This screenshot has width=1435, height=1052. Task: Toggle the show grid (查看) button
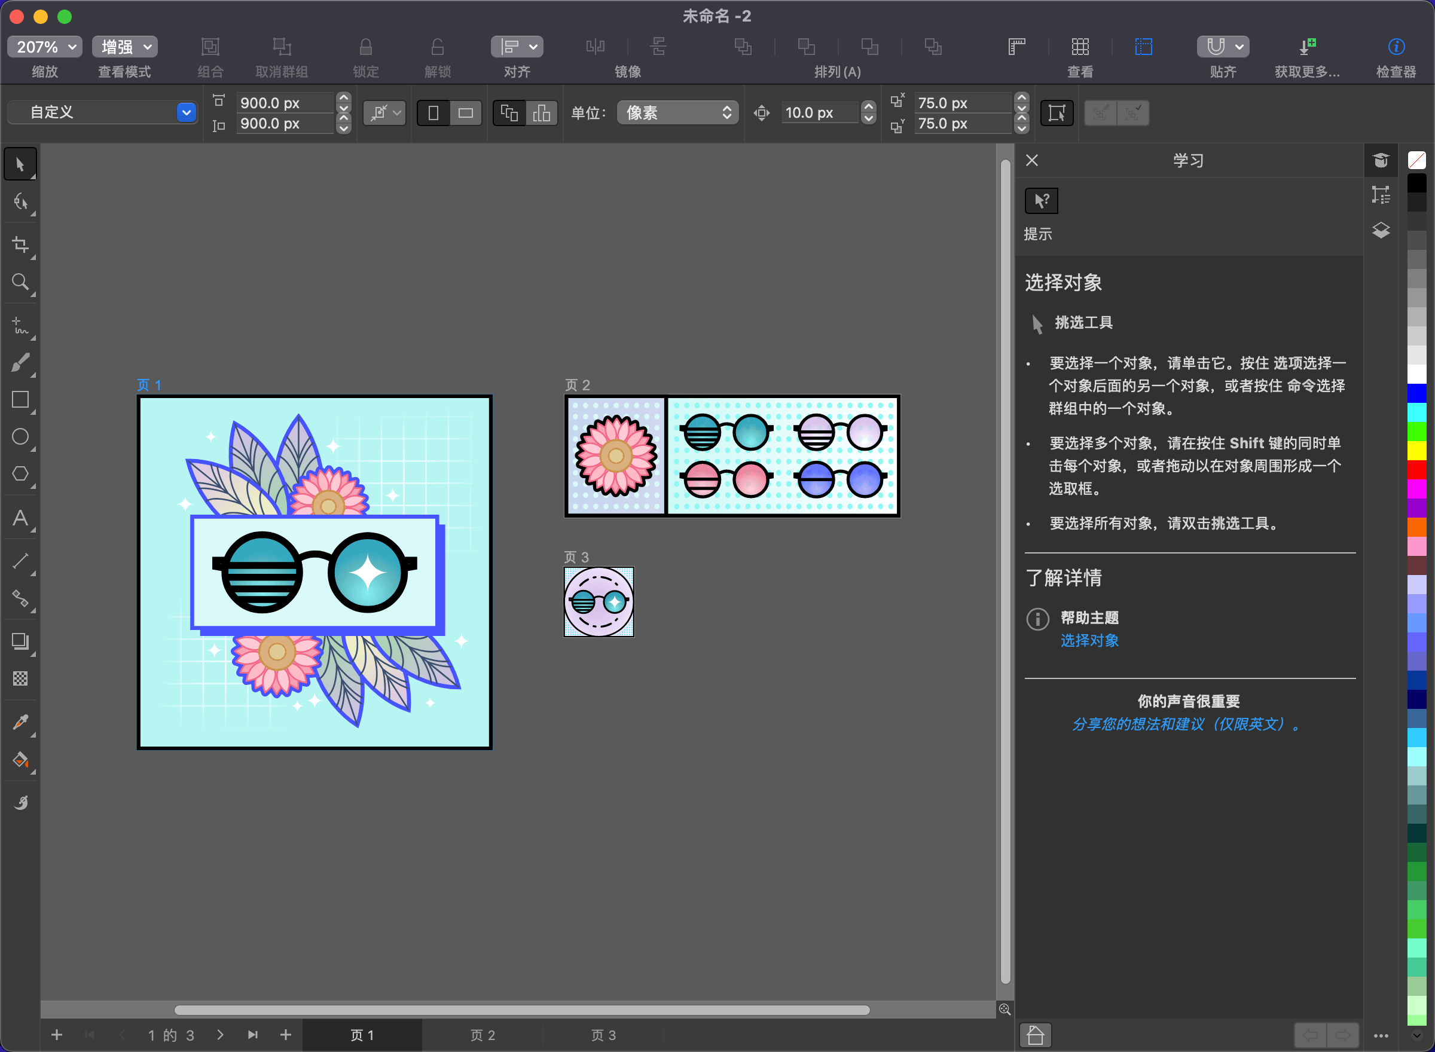coord(1080,47)
